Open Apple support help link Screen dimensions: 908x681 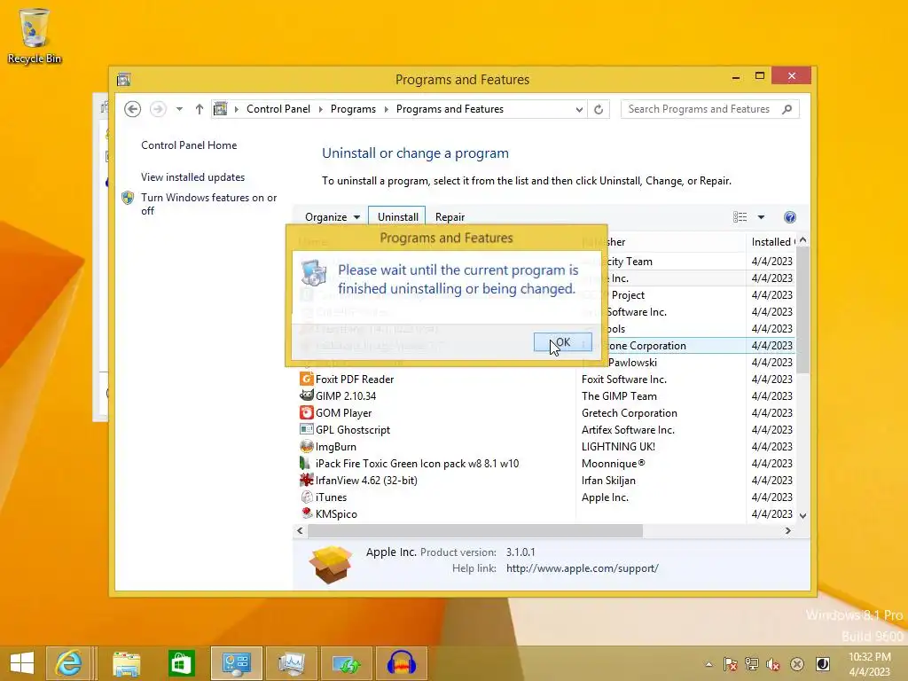[582, 568]
